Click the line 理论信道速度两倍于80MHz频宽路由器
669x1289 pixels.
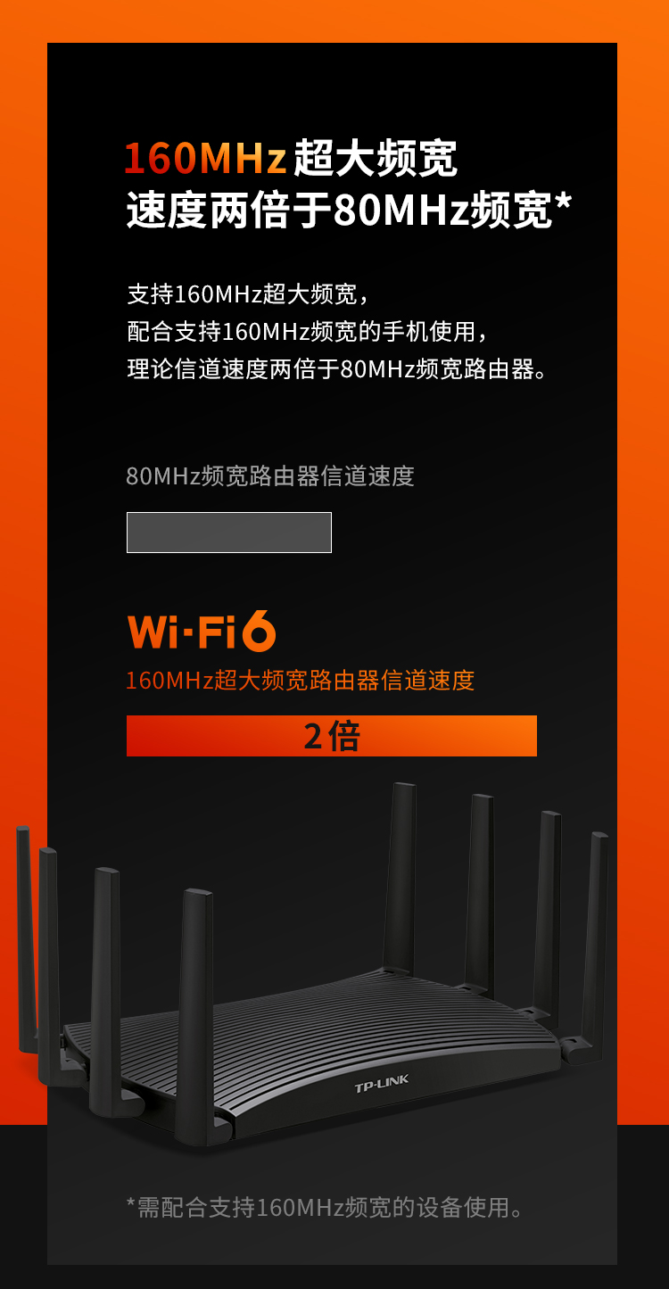point(337,369)
